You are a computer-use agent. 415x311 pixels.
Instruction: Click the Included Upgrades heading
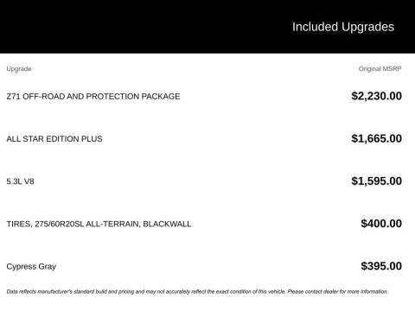point(343,27)
